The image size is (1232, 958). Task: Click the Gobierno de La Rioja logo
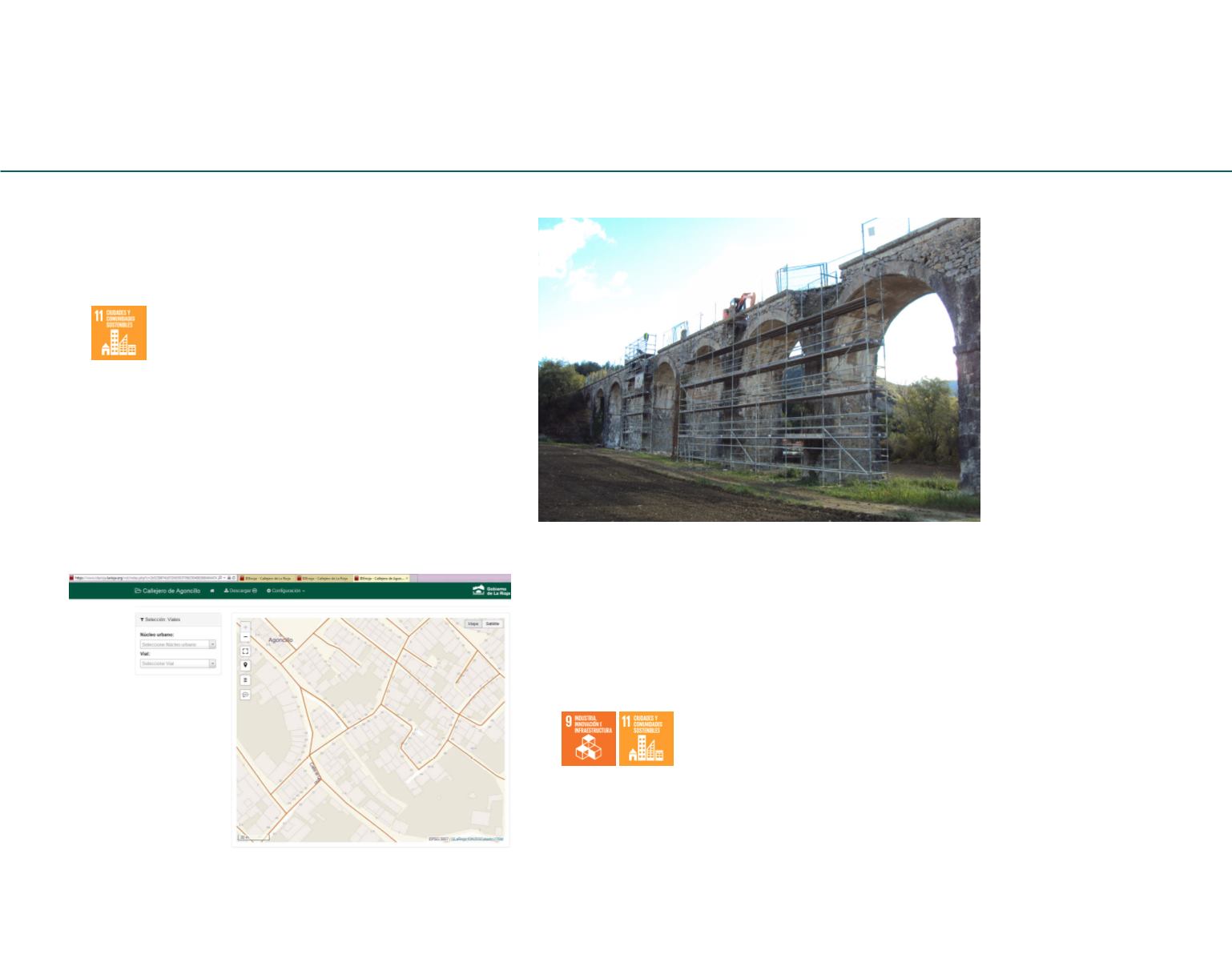coord(491,591)
